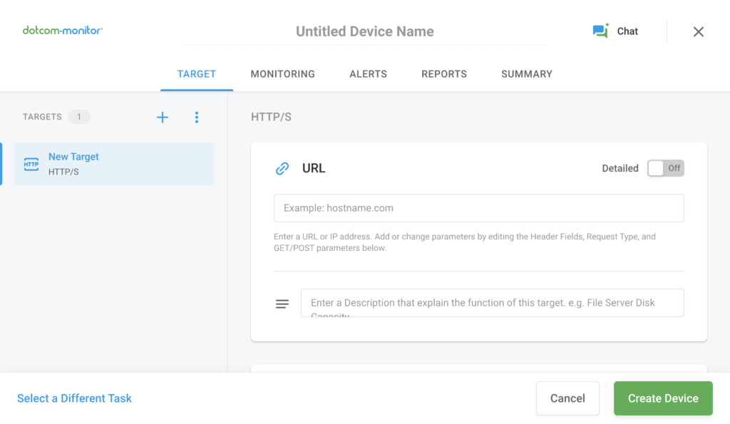
Task: Click the Create Device button
Action: tap(663, 398)
